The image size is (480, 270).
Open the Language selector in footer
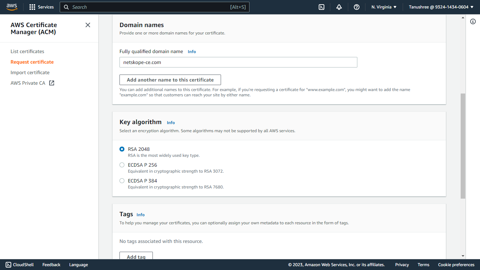tap(78, 265)
